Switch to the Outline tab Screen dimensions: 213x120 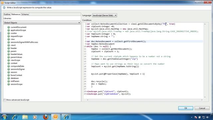pyautogui.click(x=7, y=14)
